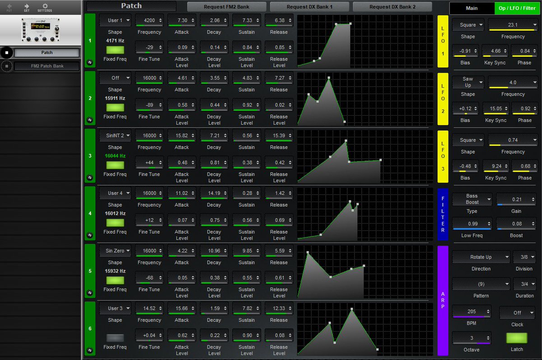
Task: Click operator 4 Decay stepper 14.19
Action: coord(214,193)
